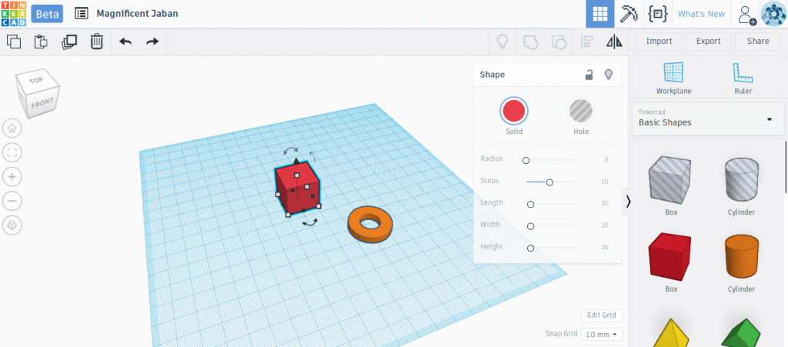Image resolution: width=788 pixels, height=347 pixels.
Task: Open the Snap Grid size dropdown
Action: (602, 335)
